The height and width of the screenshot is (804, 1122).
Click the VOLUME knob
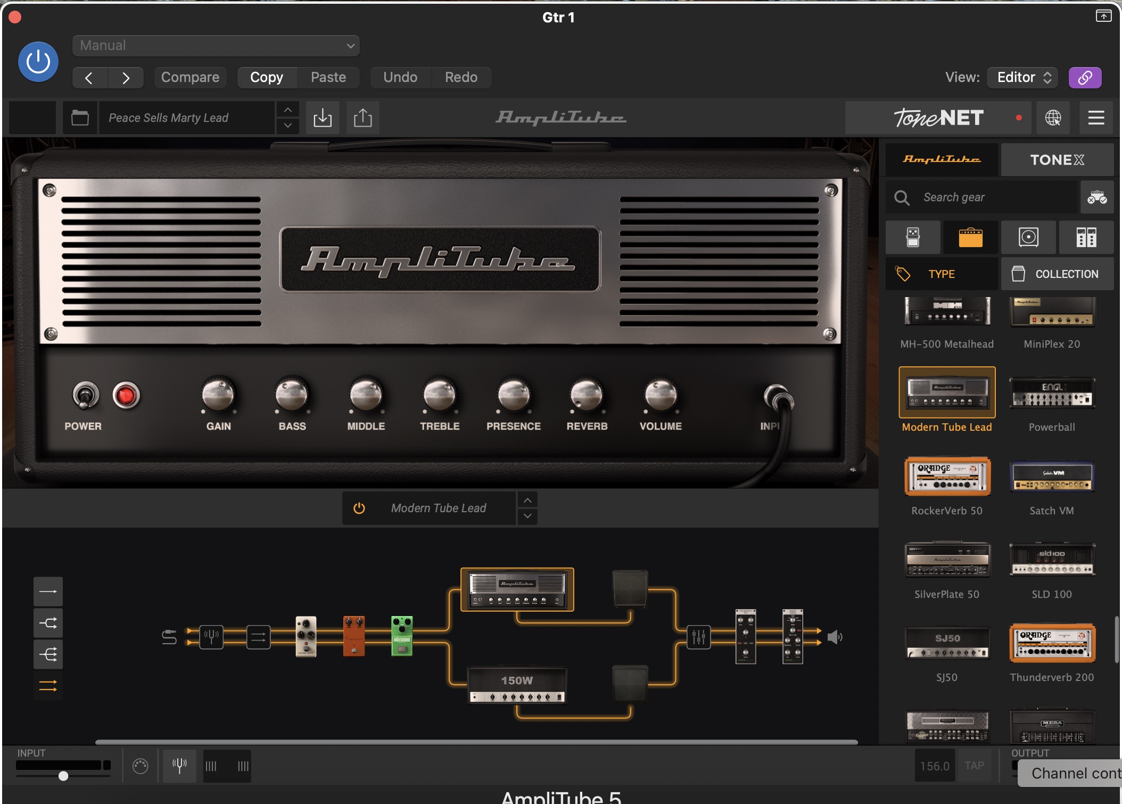click(x=661, y=395)
